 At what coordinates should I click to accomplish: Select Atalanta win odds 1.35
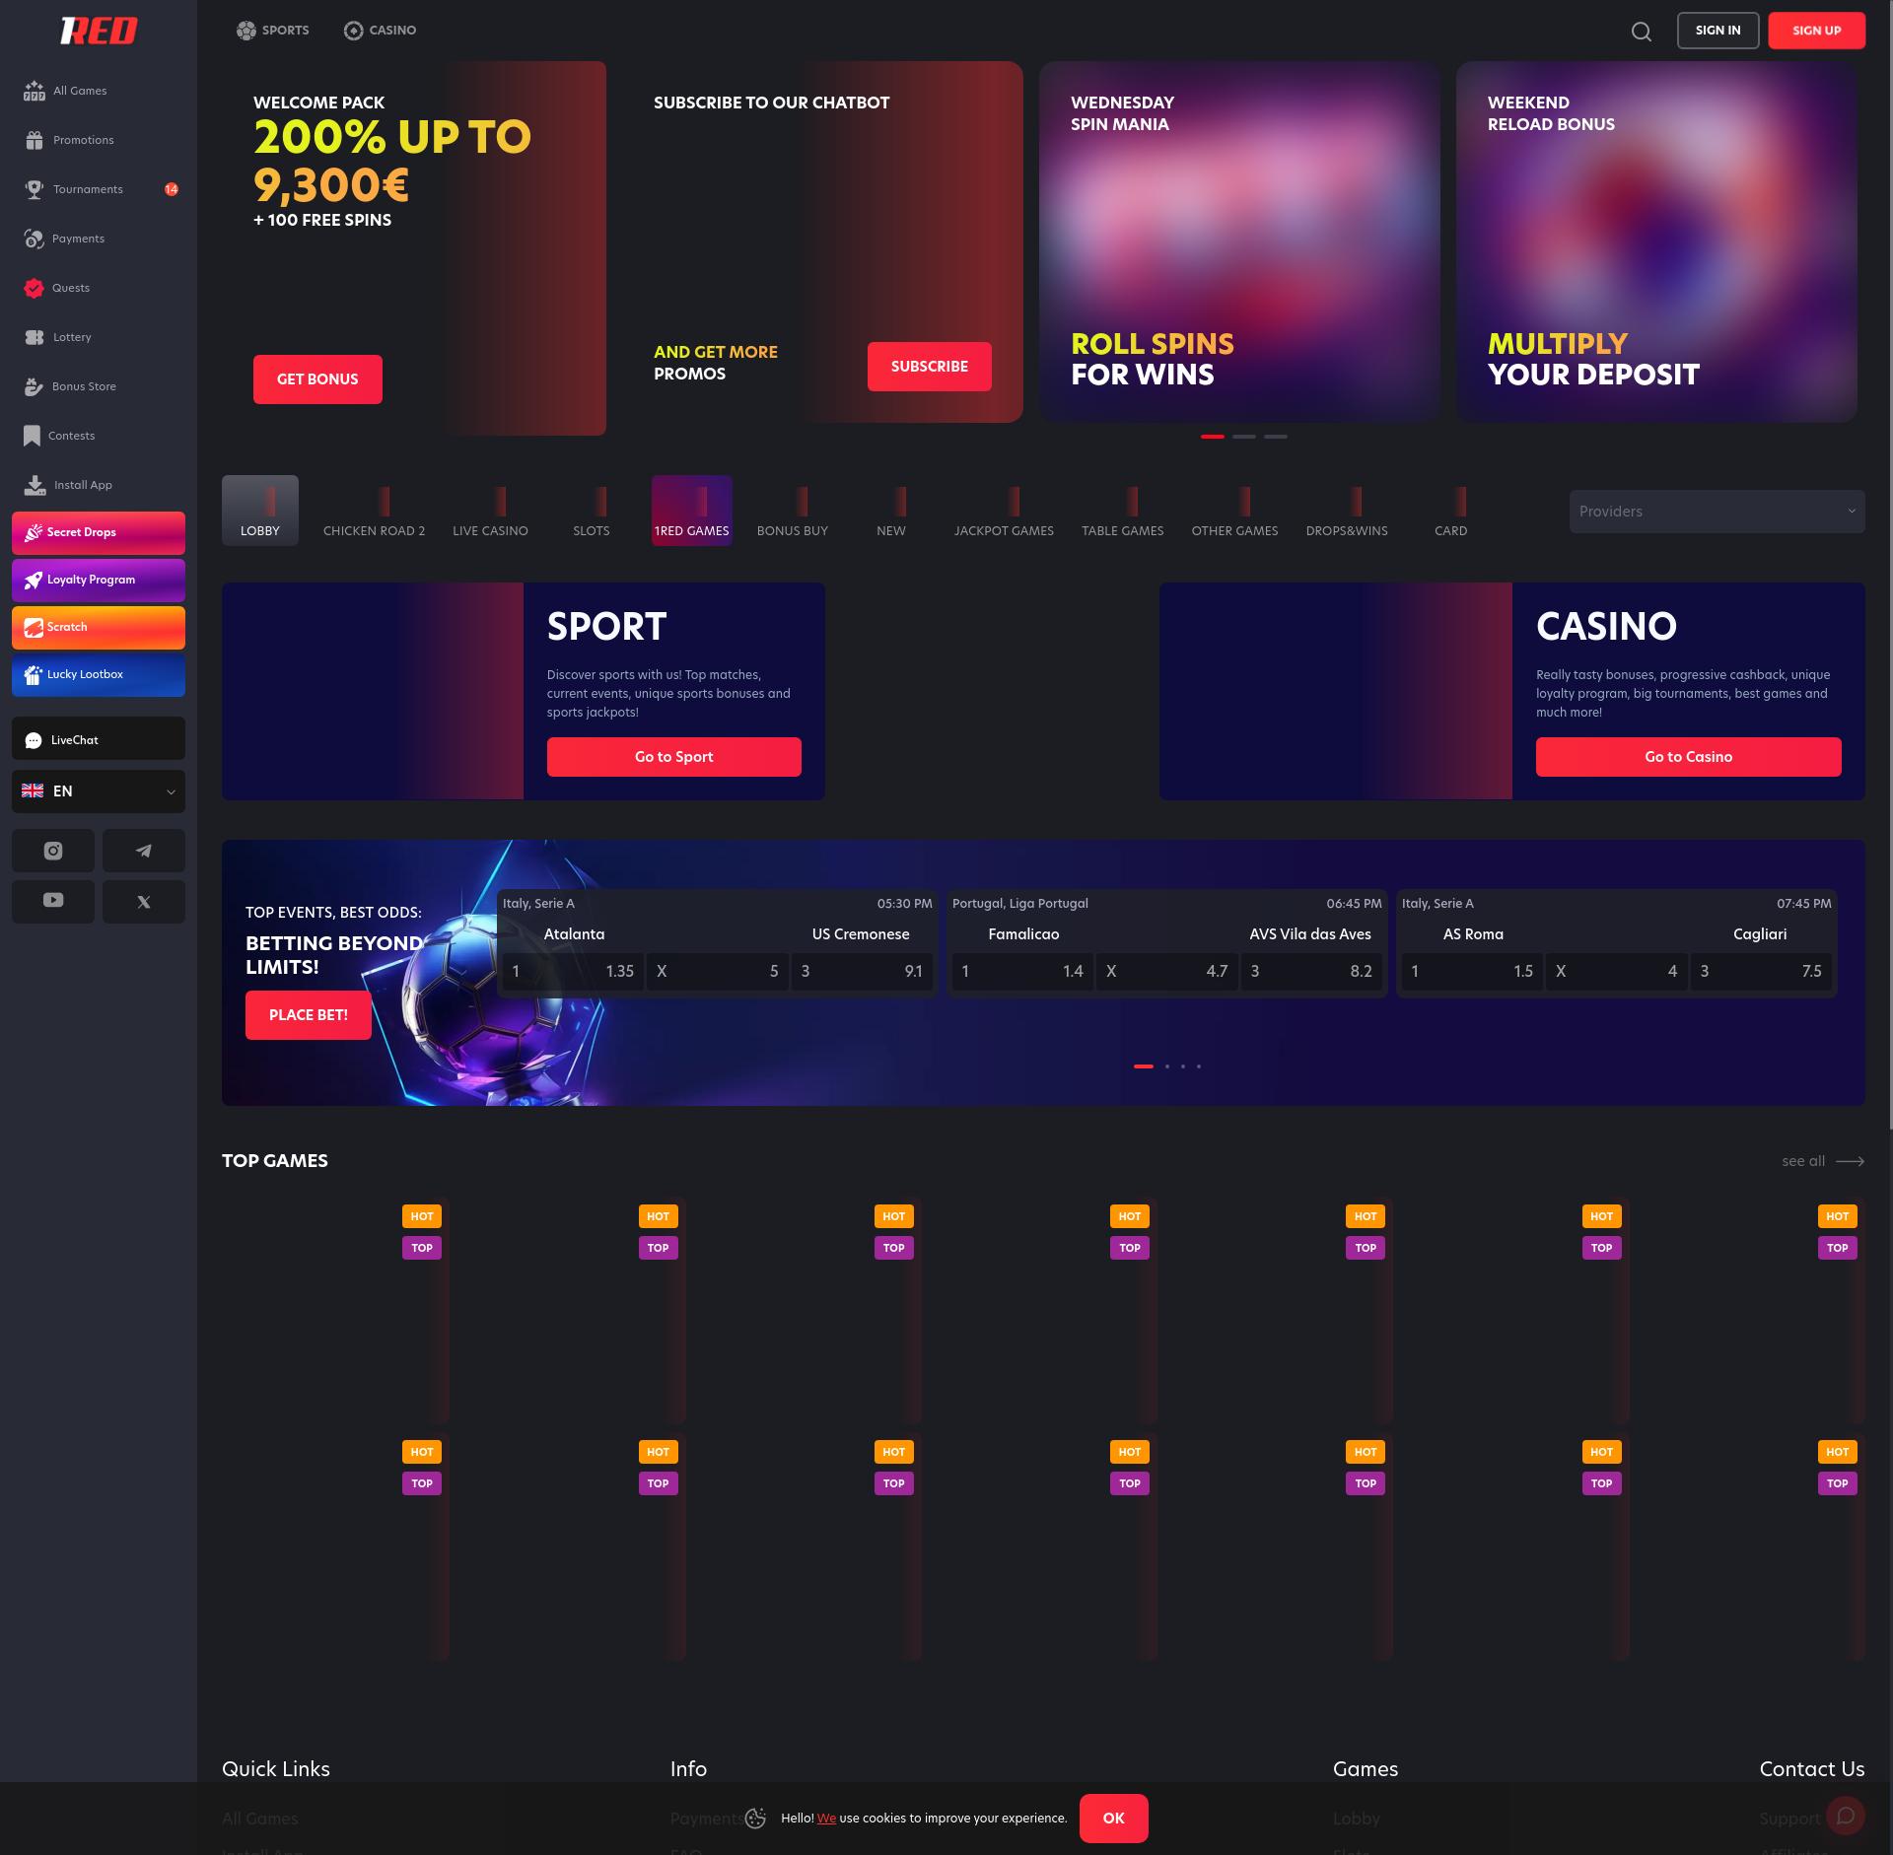coord(572,972)
